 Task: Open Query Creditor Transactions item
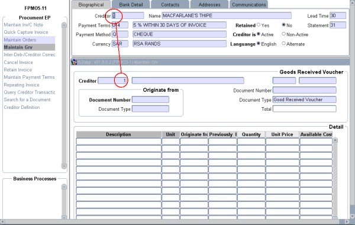[x=30, y=92]
